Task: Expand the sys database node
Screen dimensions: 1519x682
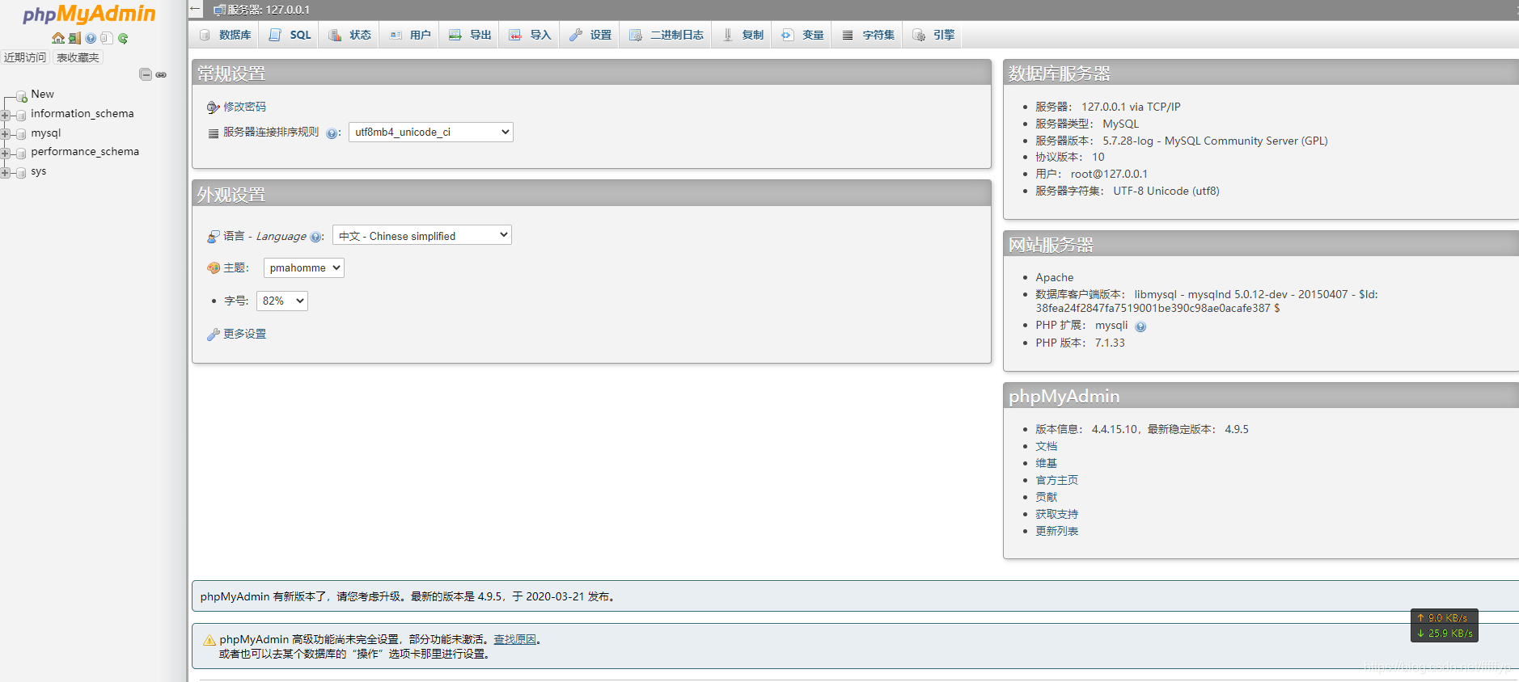Action: (x=5, y=173)
